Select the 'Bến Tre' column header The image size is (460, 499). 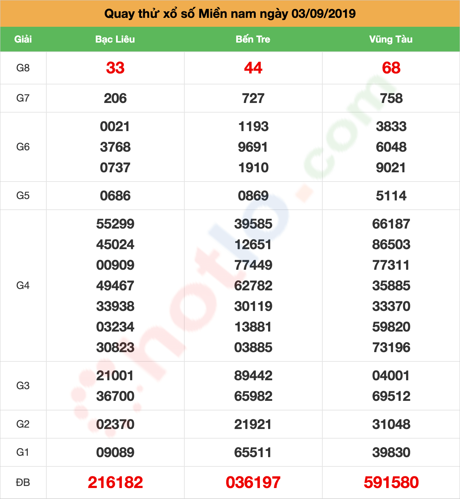(x=253, y=39)
